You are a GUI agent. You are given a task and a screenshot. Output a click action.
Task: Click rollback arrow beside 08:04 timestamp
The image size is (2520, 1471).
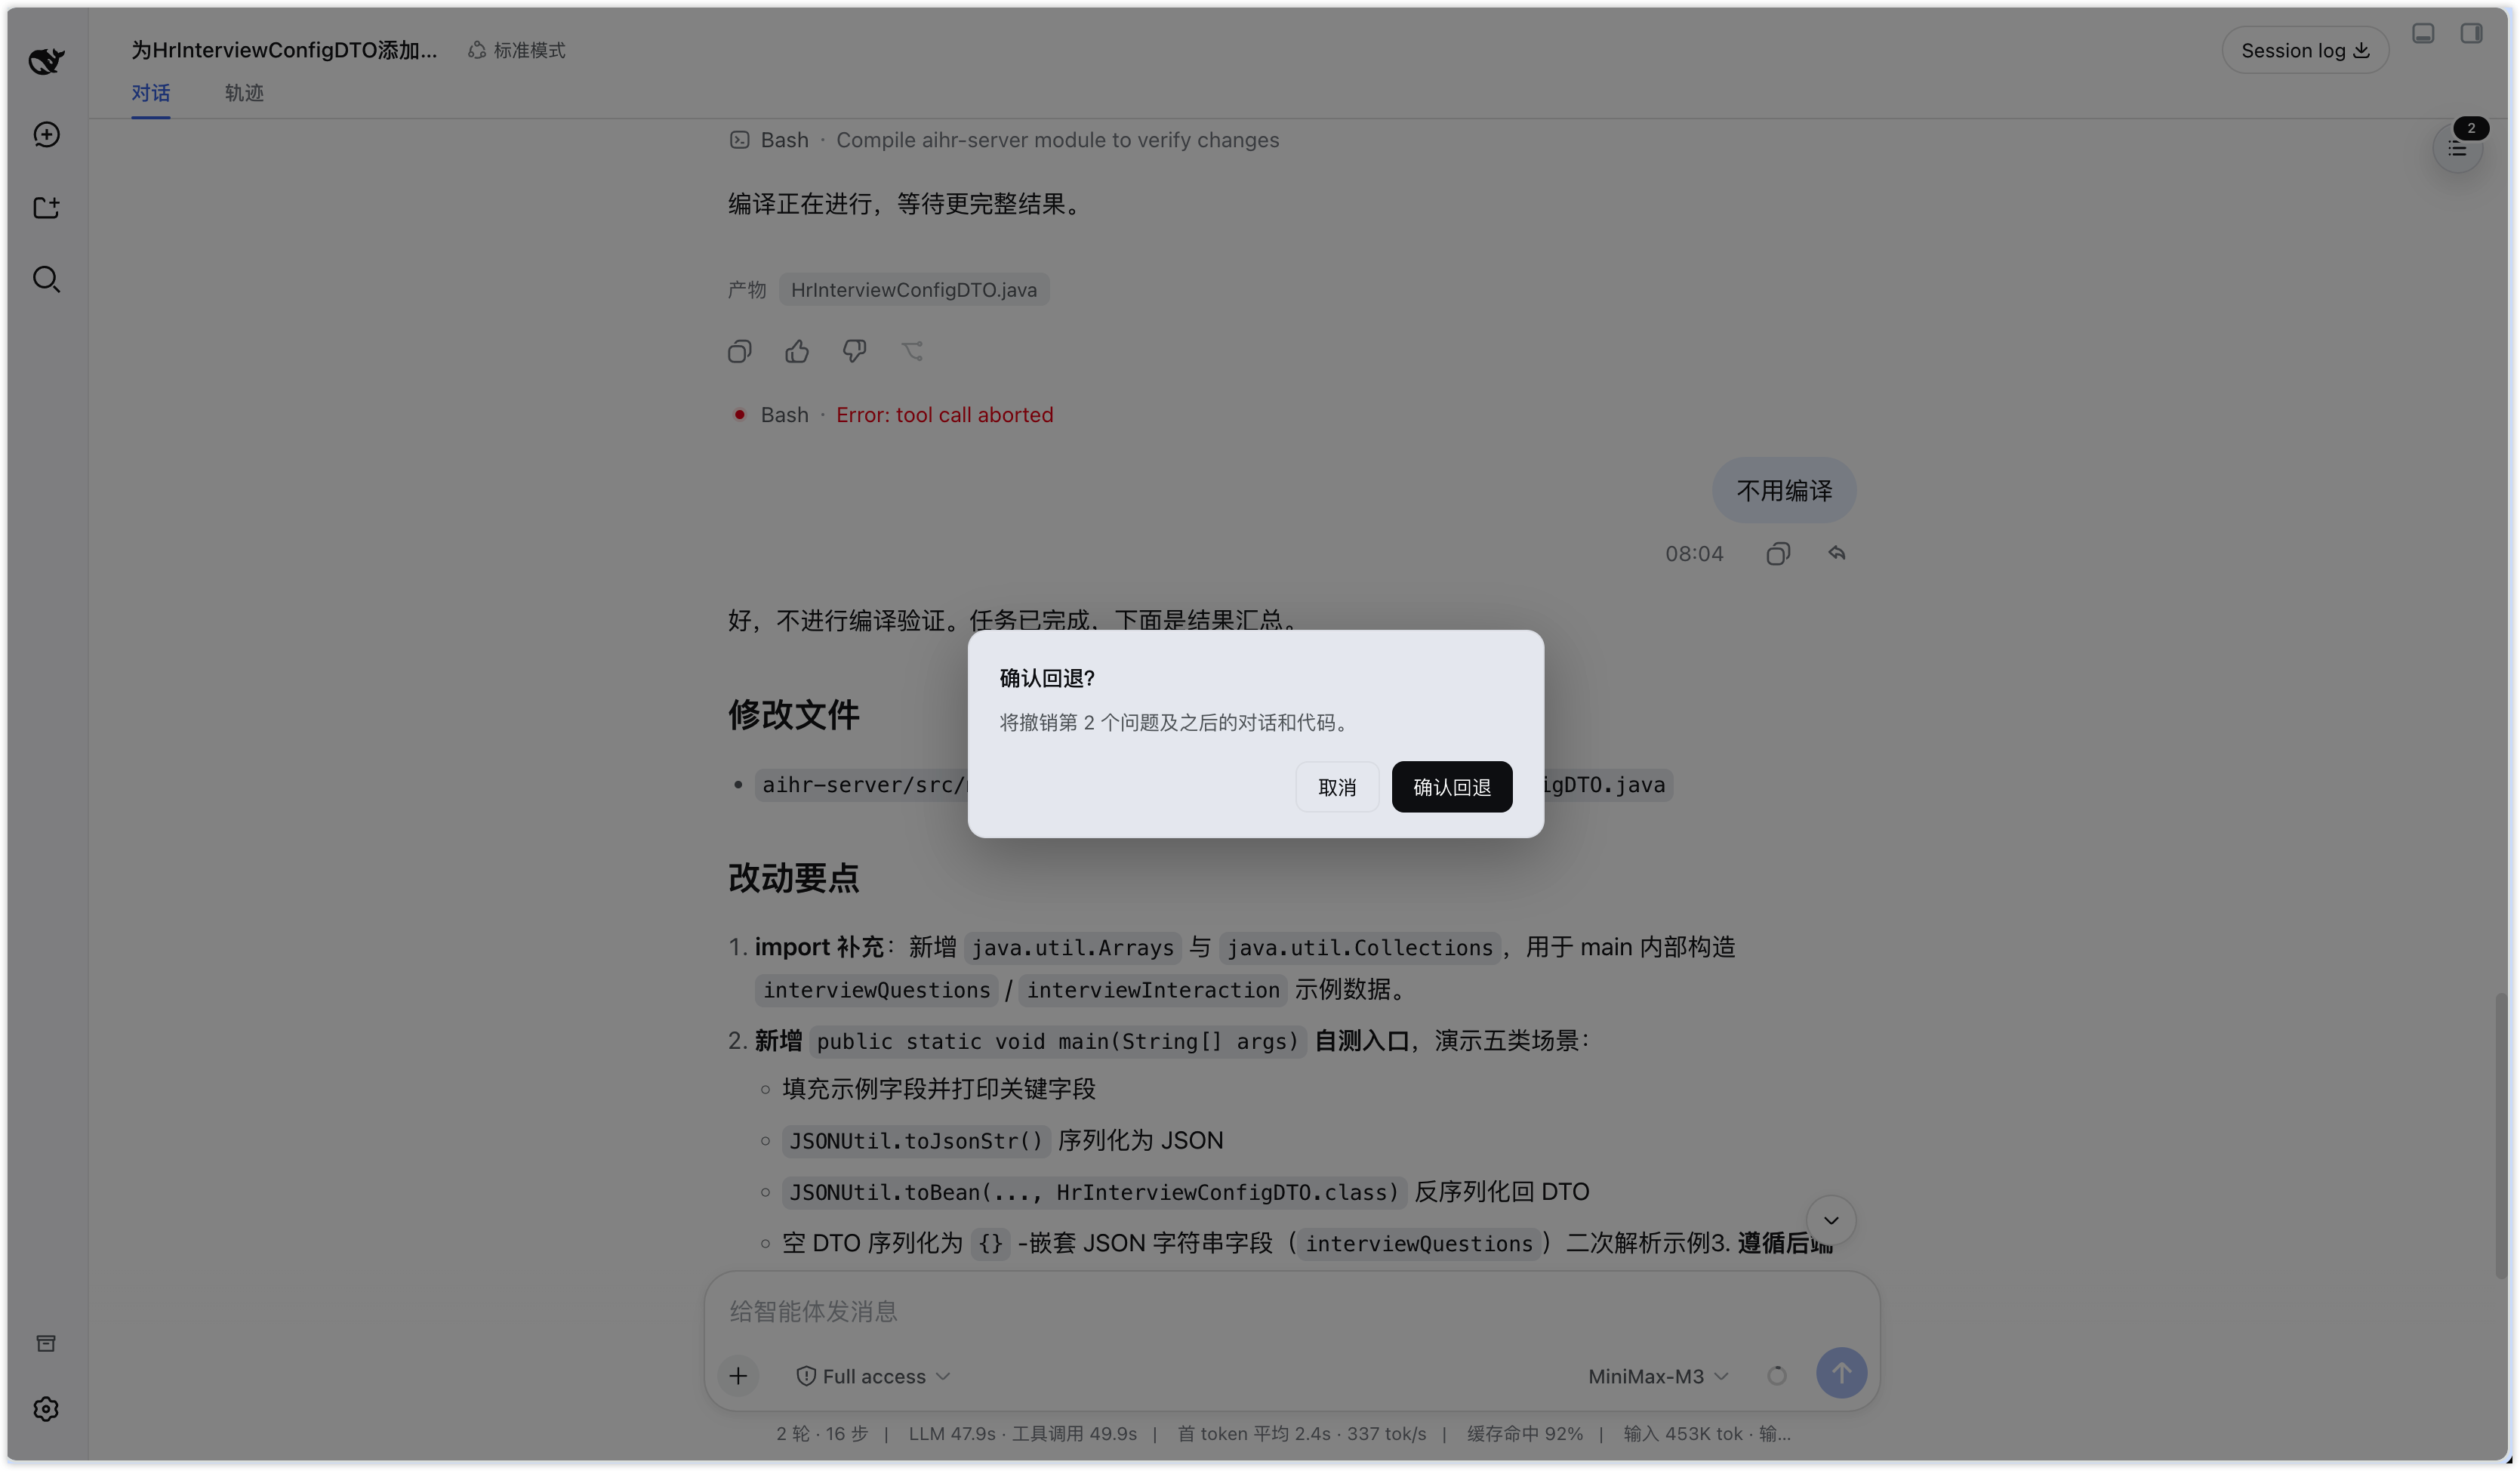(1837, 553)
